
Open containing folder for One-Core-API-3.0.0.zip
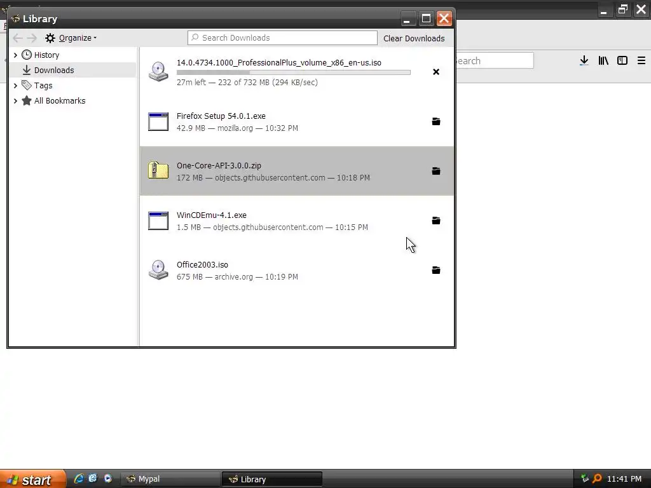point(436,171)
